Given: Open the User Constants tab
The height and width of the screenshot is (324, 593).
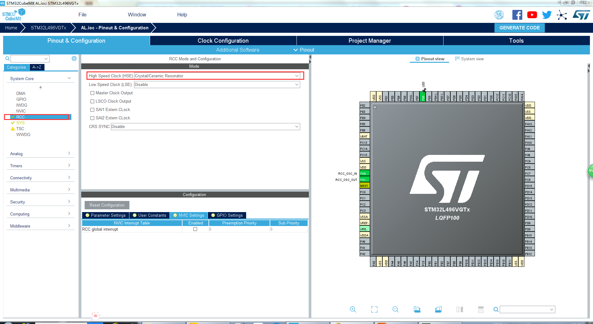Looking at the screenshot, I should pos(149,215).
